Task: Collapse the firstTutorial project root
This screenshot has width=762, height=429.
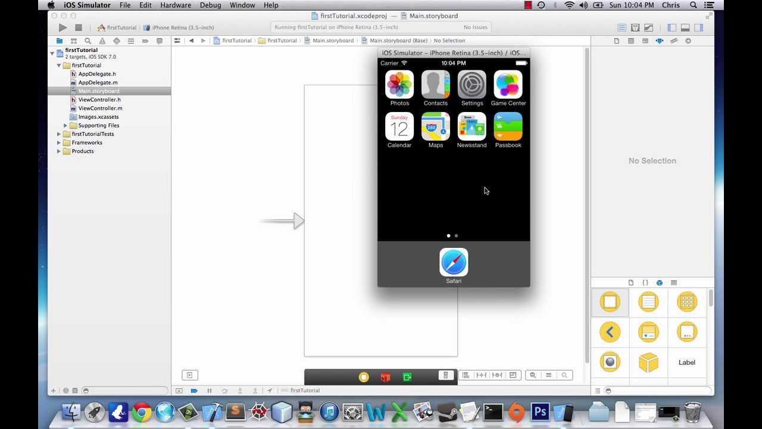Action: [x=52, y=53]
